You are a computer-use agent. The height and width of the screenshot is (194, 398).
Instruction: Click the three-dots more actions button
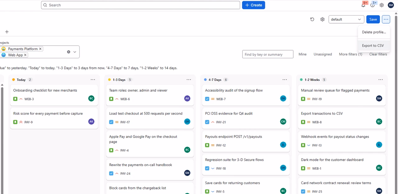pos(386,19)
